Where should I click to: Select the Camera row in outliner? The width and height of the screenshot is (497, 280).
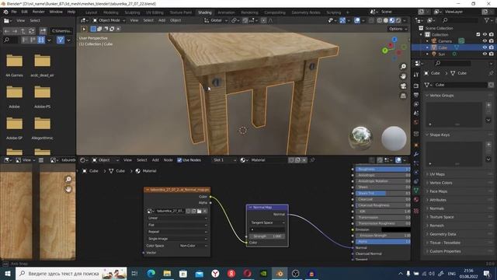tap(445, 41)
